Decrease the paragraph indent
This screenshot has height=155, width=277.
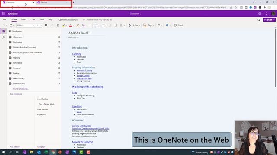click(110, 25)
